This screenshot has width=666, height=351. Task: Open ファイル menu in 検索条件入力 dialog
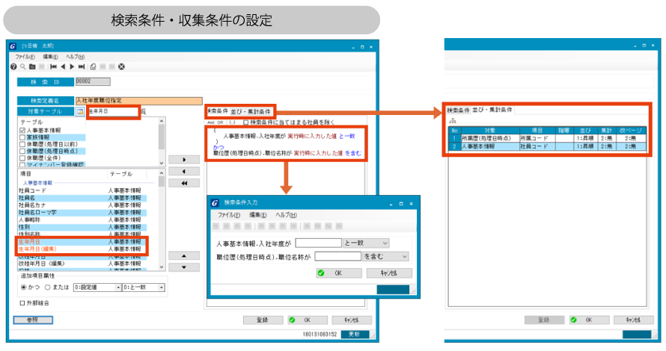(x=229, y=215)
